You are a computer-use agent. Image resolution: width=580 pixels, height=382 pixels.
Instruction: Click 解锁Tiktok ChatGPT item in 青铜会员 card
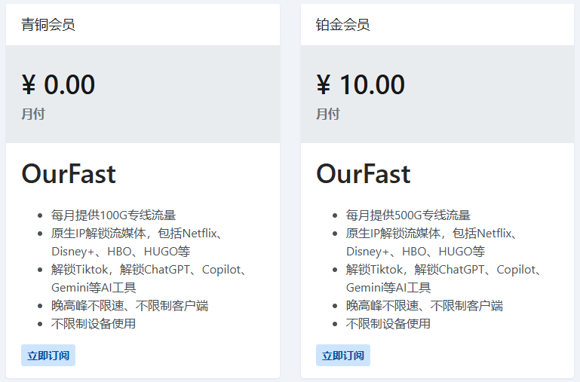[149, 279]
